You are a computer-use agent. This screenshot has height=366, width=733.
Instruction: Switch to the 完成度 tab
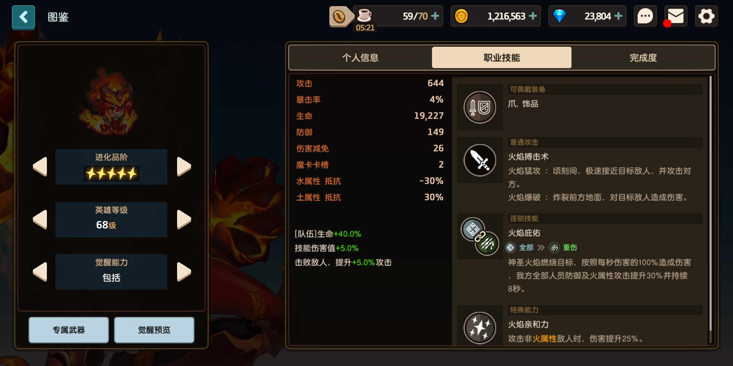pos(643,58)
